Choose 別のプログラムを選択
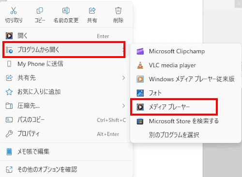 (x=186, y=135)
